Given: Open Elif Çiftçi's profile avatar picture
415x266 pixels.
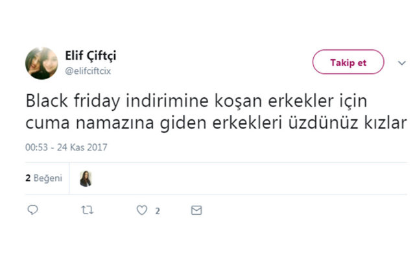Looking at the screenshot, I should click(41, 64).
